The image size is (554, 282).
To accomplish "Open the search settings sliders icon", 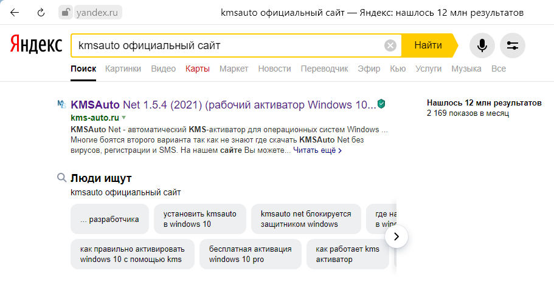I will click(512, 45).
